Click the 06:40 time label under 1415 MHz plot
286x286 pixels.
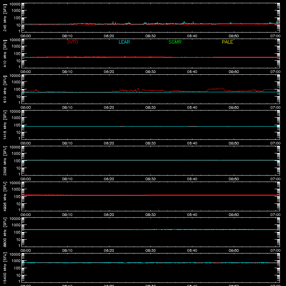[x=192, y=143]
